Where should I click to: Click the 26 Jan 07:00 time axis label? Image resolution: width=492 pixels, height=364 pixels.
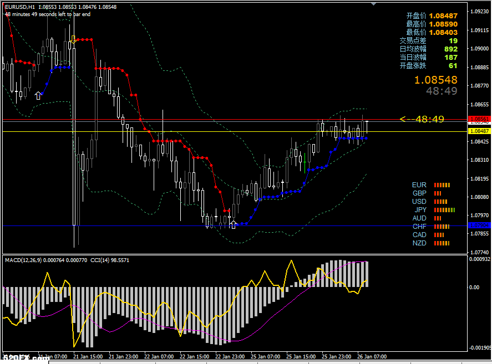[372, 357]
